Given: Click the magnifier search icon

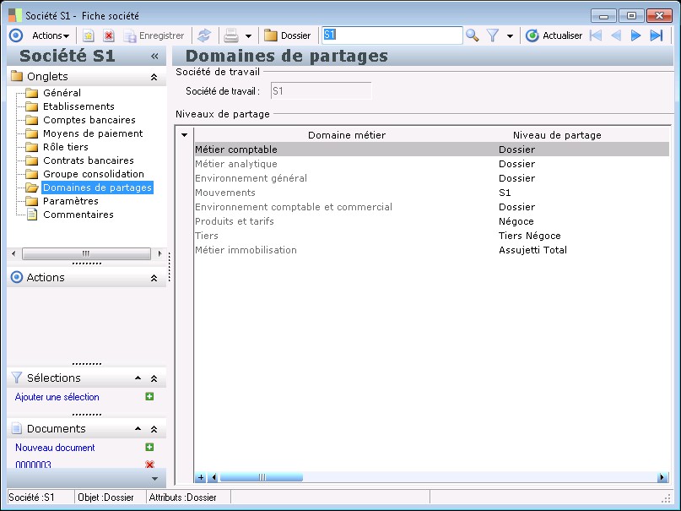Looking at the screenshot, I should (473, 35).
